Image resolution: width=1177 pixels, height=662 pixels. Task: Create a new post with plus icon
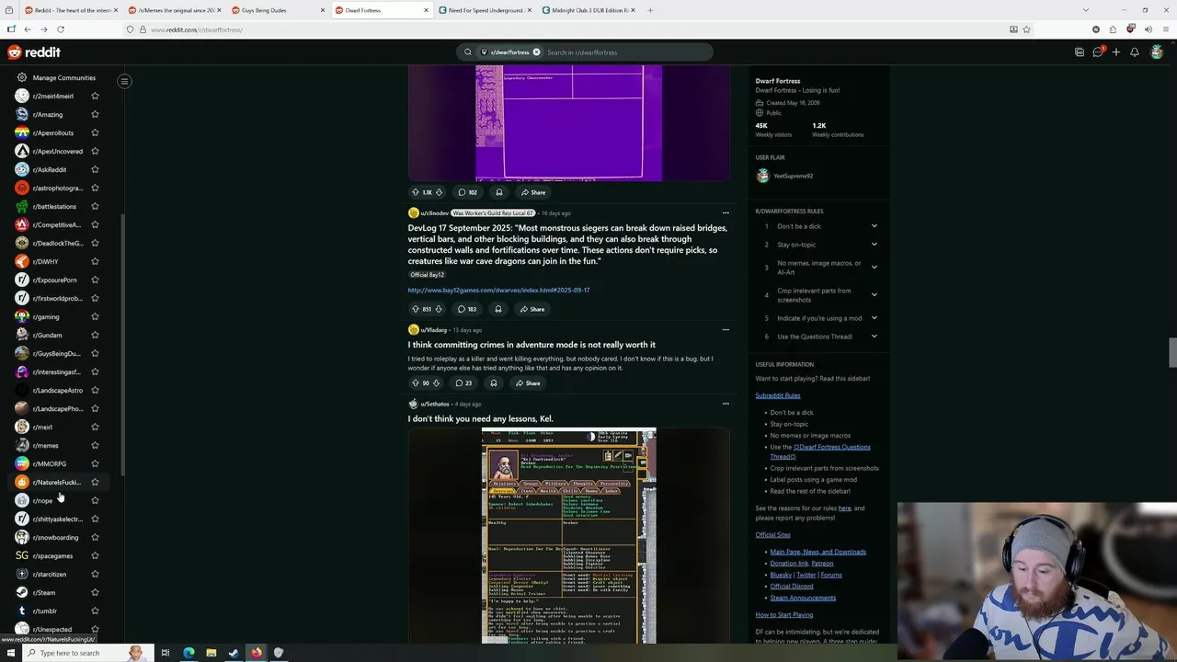click(x=1115, y=52)
